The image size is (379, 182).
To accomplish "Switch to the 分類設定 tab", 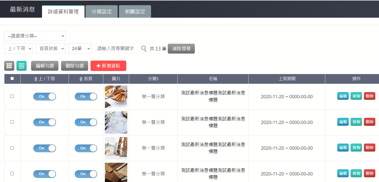I will pyautogui.click(x=102, y=11).
